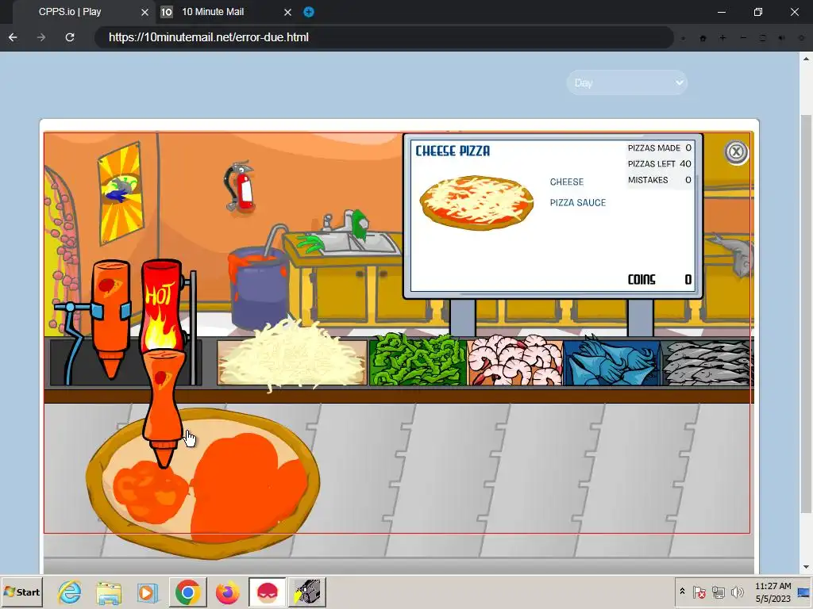Close the CPPS.io | Play tab

pos(144,13)
